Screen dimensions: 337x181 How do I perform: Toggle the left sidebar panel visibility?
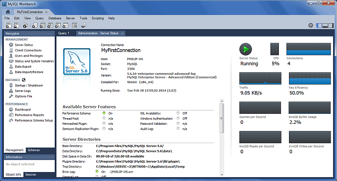pyautogui.click(x=320, y=26)
